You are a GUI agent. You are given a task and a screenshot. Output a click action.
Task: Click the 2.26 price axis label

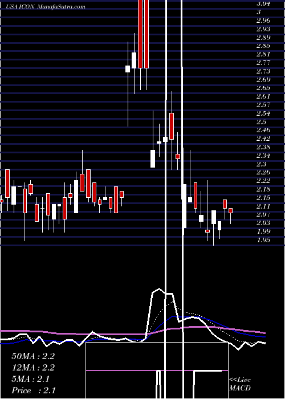pos(263,172)
